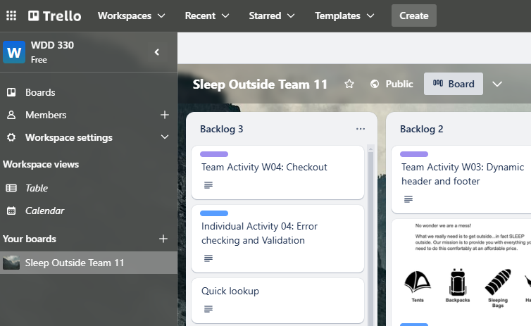
Task: Click the WDD 330 workspace name
Action: (x=52, y=45)
